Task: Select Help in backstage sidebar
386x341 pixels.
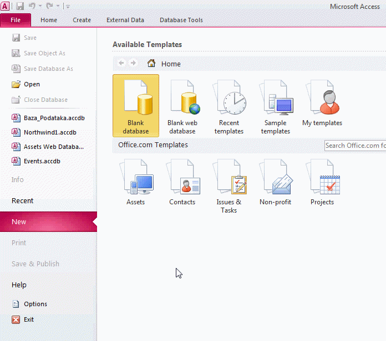Action: pos(19,285)
